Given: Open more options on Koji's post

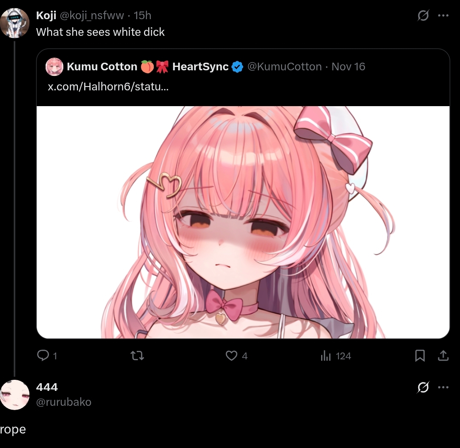Looking at the screenshot, I should (x=443, y=16).
